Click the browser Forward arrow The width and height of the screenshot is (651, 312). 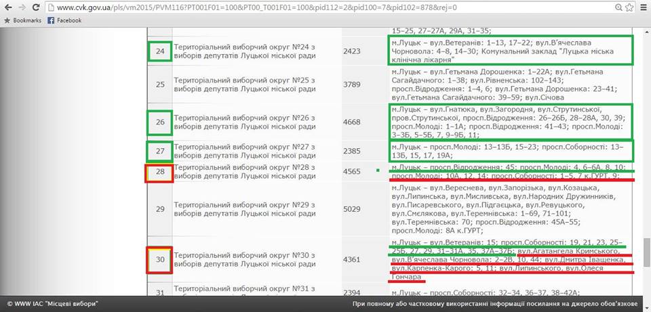(x=23, y=8)
